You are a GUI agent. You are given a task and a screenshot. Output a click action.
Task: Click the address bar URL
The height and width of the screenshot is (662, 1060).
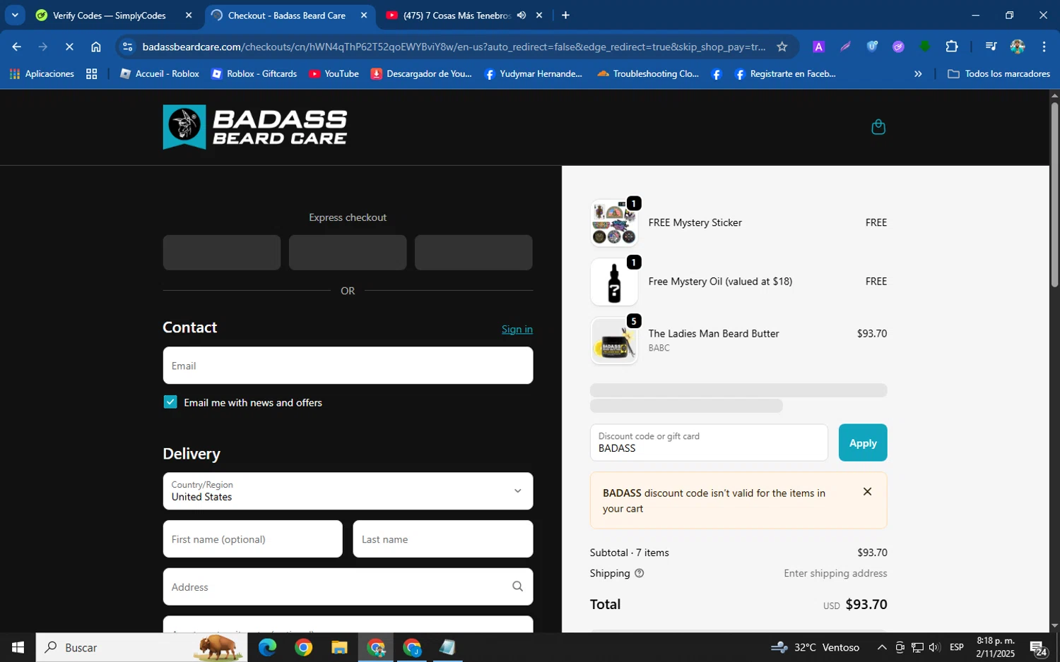454,47
